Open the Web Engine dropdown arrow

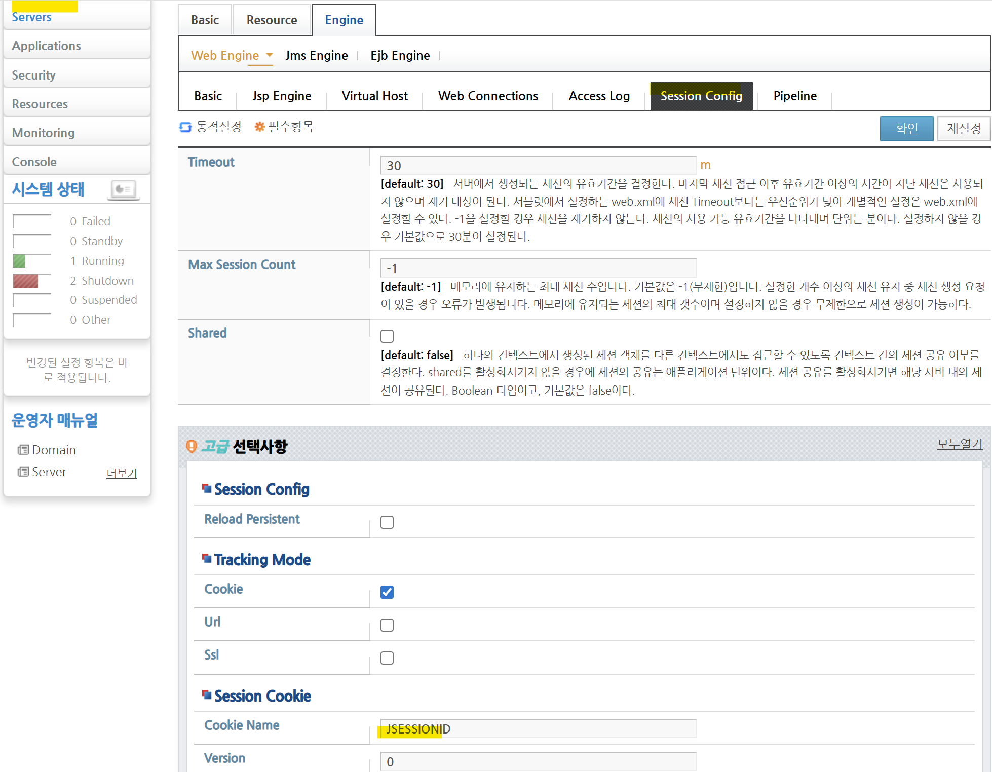click(270, 55)
